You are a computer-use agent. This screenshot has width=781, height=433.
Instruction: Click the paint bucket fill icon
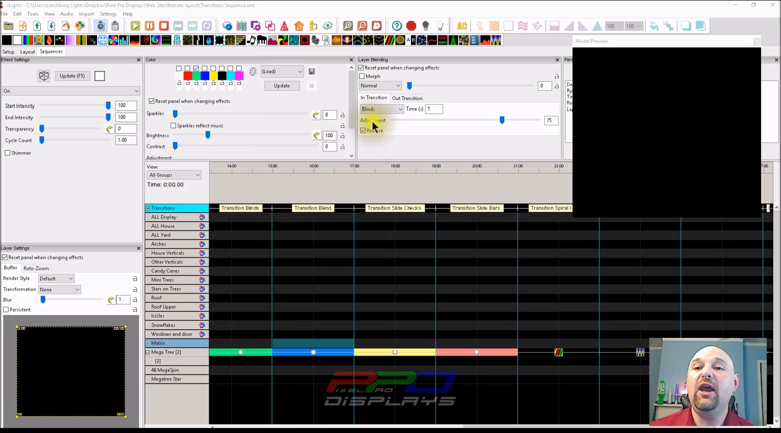tap(654, 26)
